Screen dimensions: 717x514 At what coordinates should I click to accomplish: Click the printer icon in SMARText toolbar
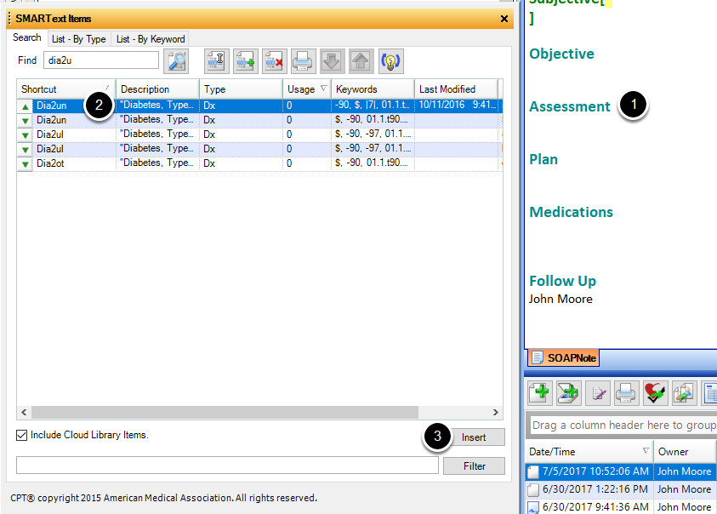coord(304,61)
